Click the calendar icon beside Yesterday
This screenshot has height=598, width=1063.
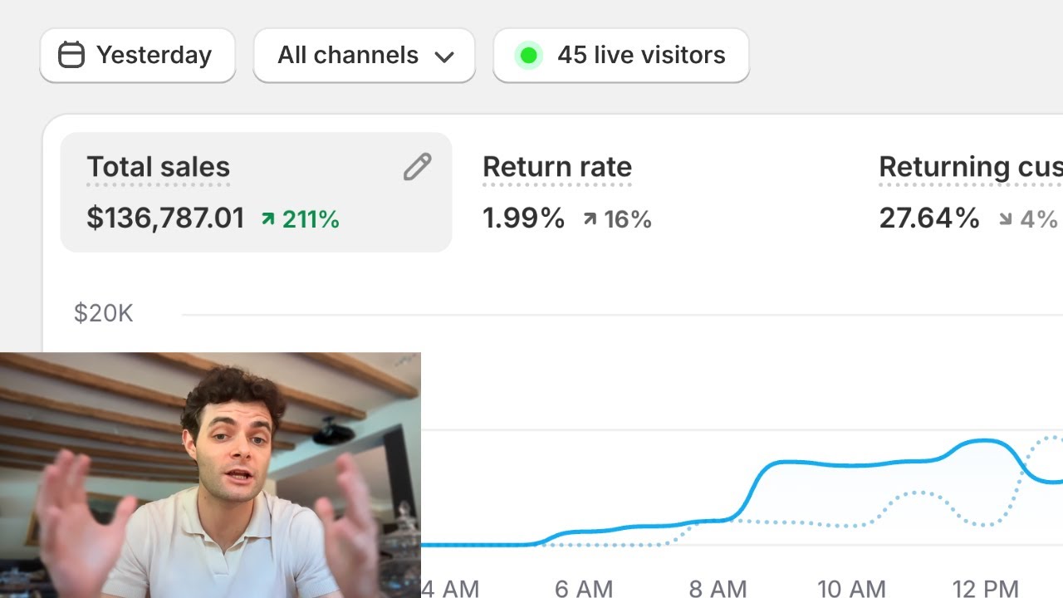click(x=71, y=56)
